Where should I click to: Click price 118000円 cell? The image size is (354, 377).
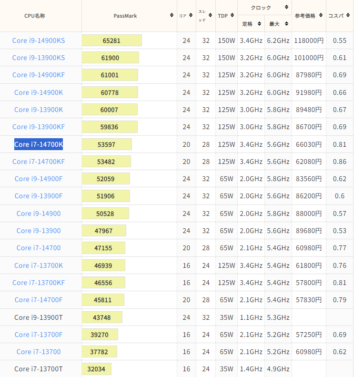tap(309, 41)
